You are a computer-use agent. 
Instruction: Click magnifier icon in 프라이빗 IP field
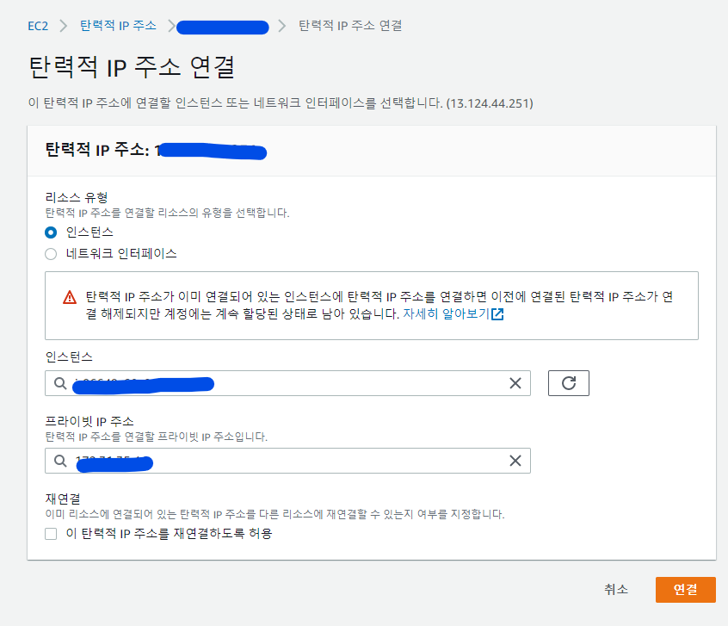(x=60, y=461)
